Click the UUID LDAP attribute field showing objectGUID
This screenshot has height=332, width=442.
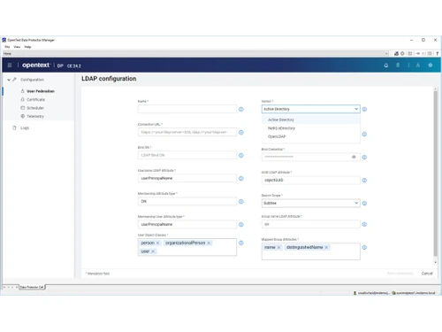tap(311, 180)
